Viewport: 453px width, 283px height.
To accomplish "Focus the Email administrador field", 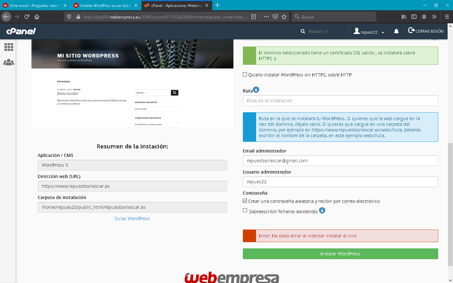I will [x=340, y=161].
